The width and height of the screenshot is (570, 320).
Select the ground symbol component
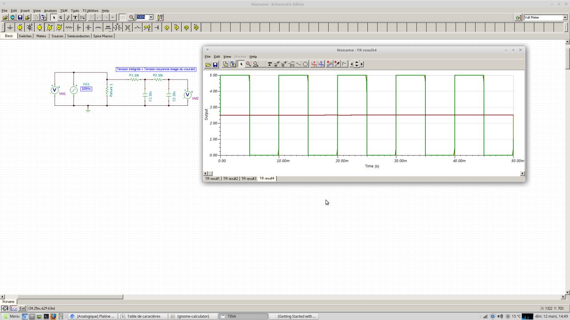[10, 28]
